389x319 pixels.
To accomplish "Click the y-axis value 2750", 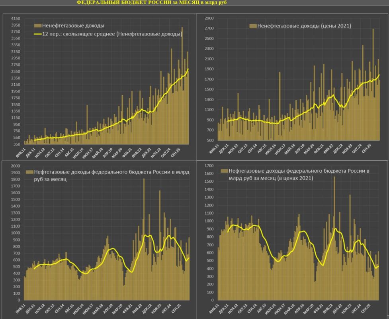I will tap(16, 65).
